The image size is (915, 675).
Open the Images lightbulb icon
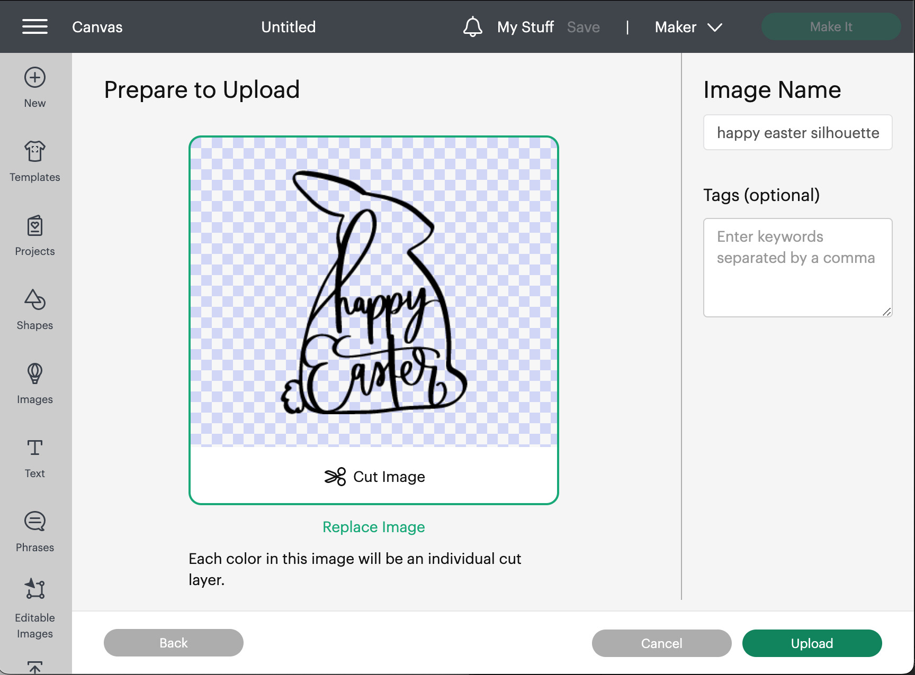[x=35, y=374]
